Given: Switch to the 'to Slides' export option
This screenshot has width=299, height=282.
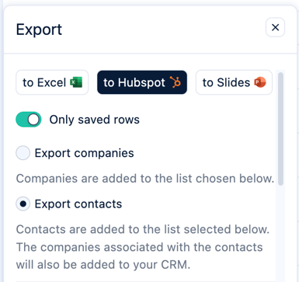Looking at the screenshot, I should pyautogui.click(x=234, y=82).
